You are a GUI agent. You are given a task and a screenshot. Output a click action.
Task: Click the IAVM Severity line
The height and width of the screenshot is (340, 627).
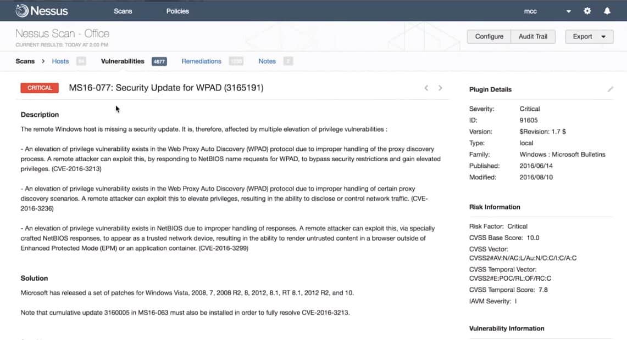[x=493, y=301]
